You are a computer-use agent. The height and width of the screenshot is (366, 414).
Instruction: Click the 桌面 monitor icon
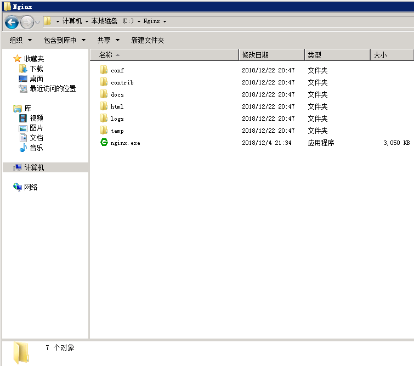pos(23,79)
